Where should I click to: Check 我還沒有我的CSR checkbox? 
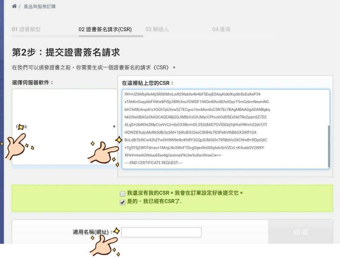coord(123,193)
